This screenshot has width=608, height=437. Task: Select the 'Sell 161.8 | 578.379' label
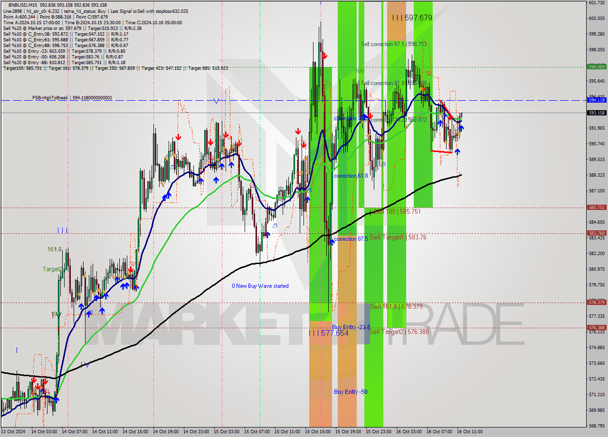click(x=397, y=306)
